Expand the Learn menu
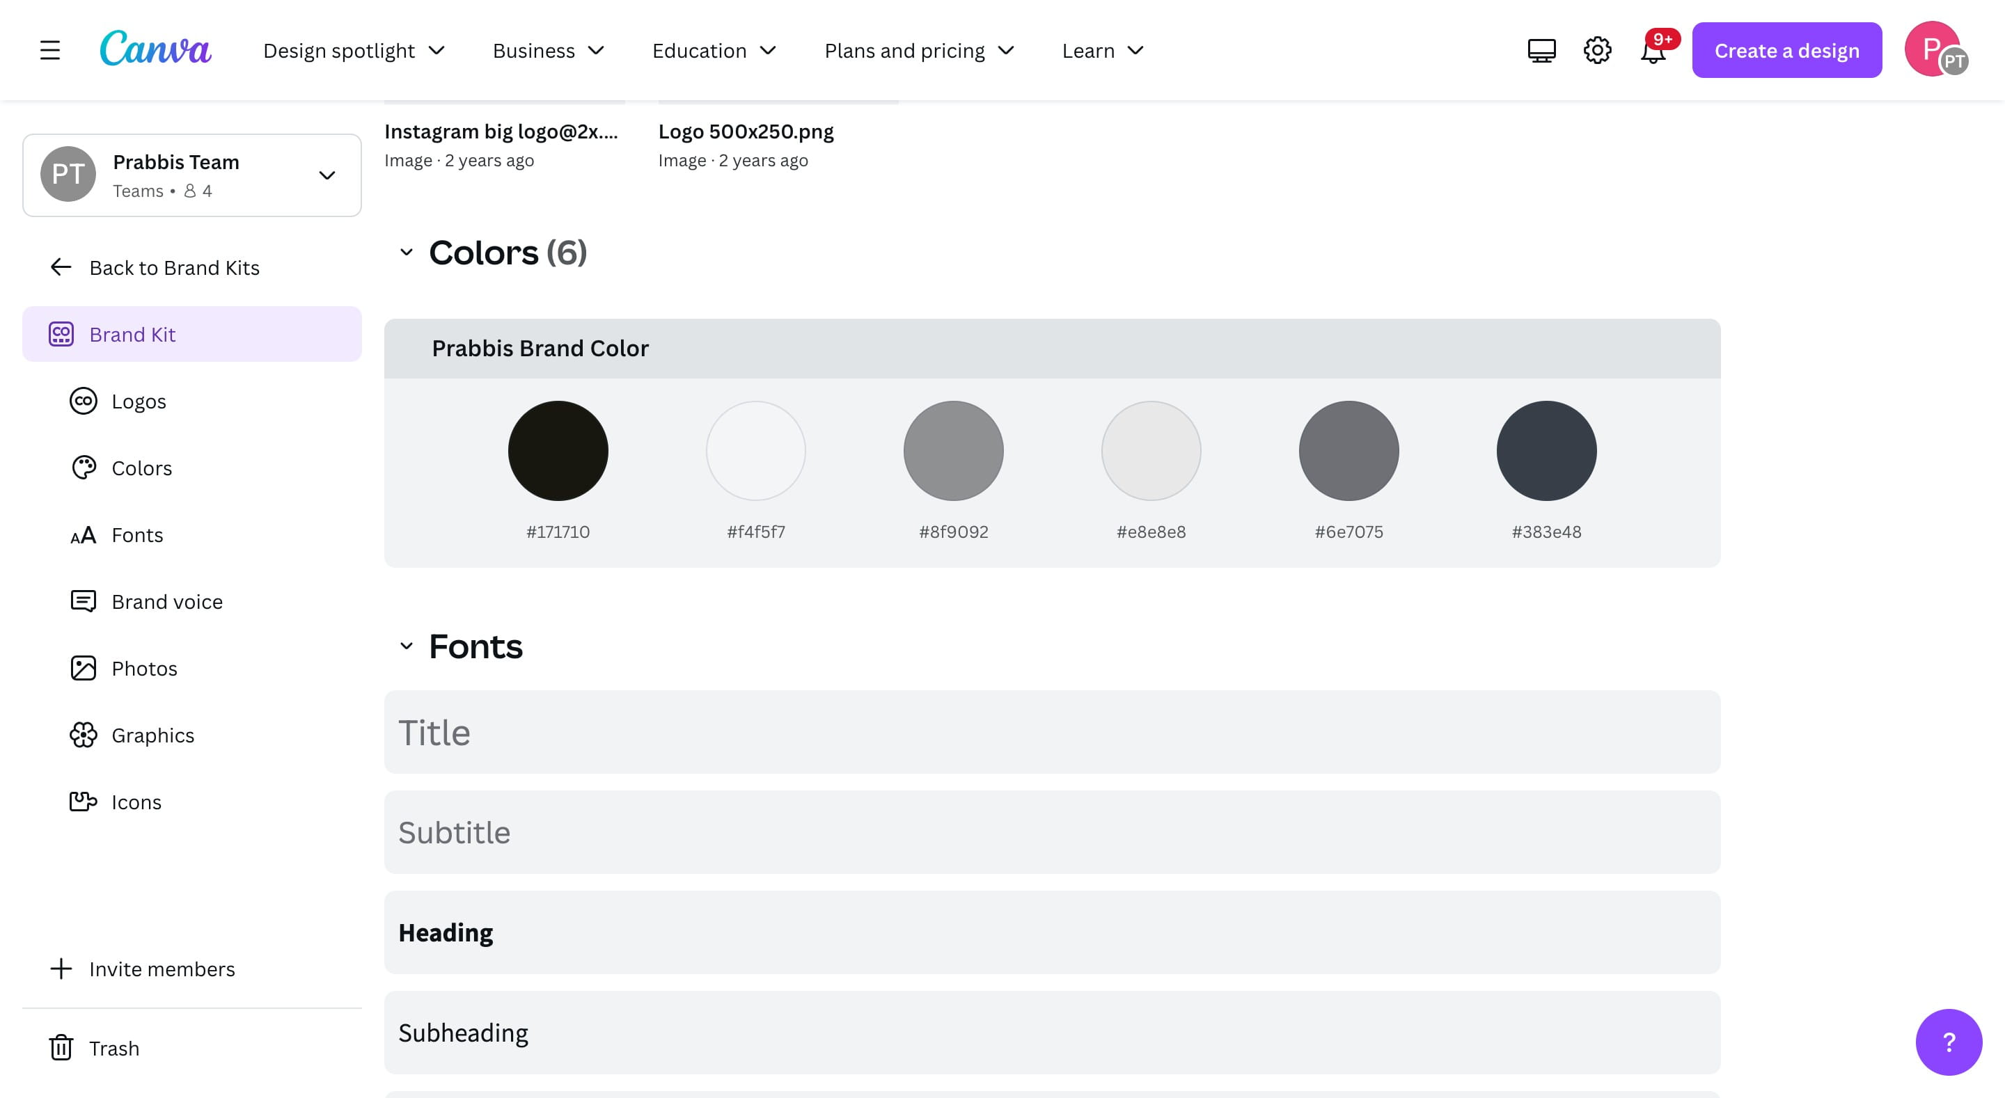Image resolution: width=2005 pixels, height=1098 pixels. pos(1103,51)
